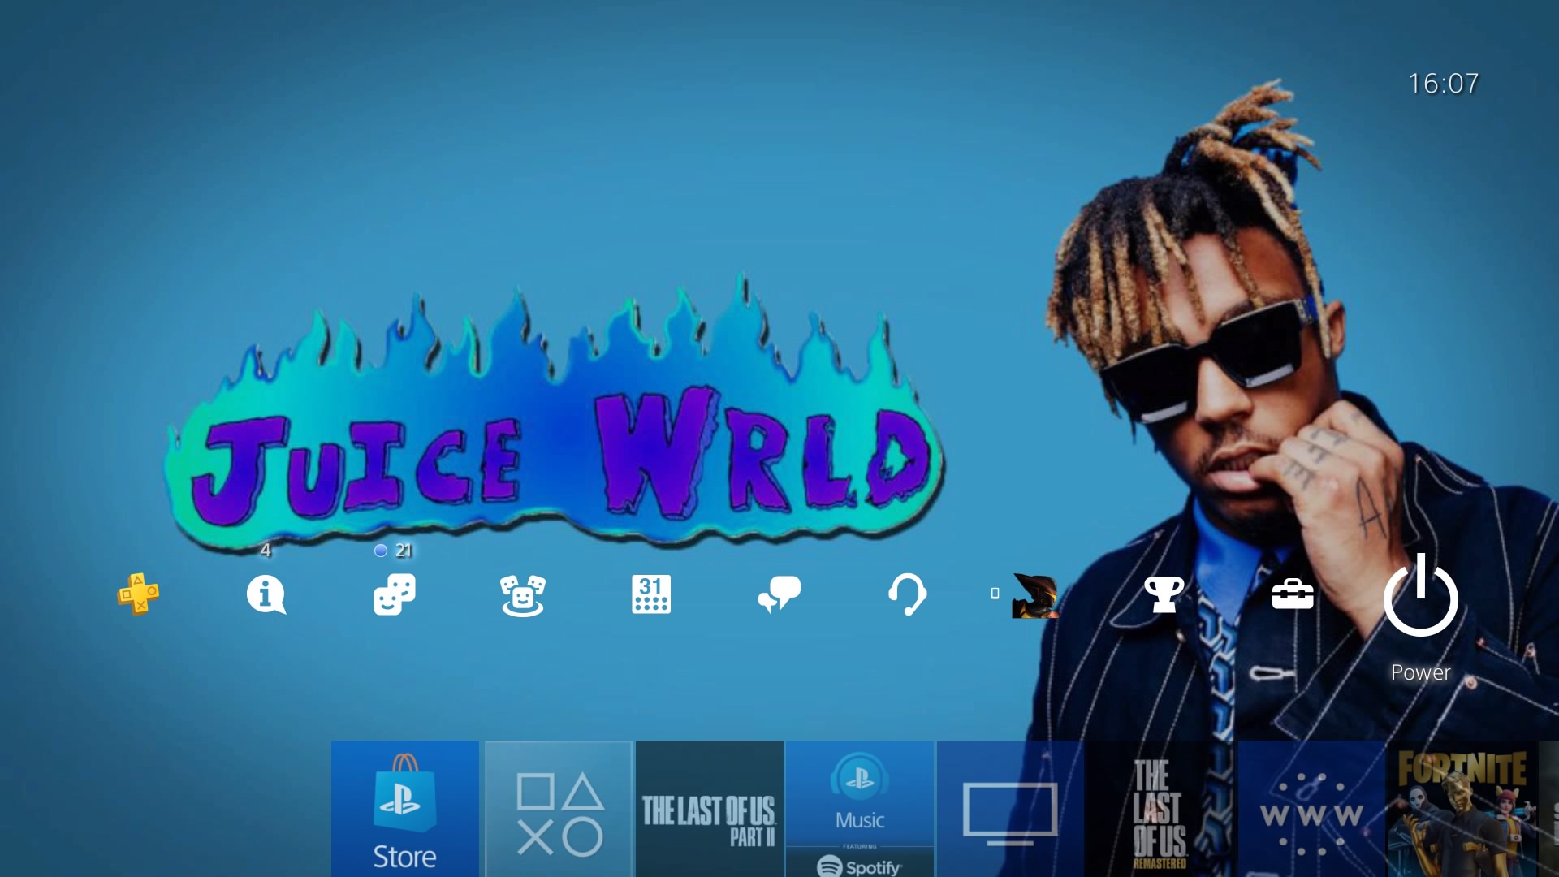The height and width of the screenshot is (877, 1559).
Task: Click the 16:07 clock display
Action: click(x=1444, y=83)
